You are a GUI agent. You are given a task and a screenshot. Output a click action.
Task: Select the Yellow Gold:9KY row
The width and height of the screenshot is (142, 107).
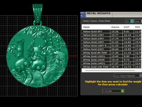(x=112, y=32)
